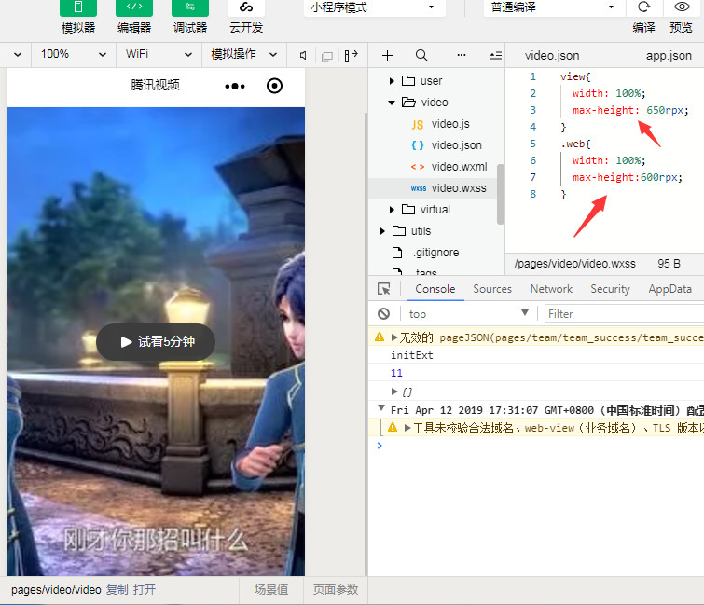Click the initExt console log line
The width and height of the screenshot is (704, 605).
(412, 355)
